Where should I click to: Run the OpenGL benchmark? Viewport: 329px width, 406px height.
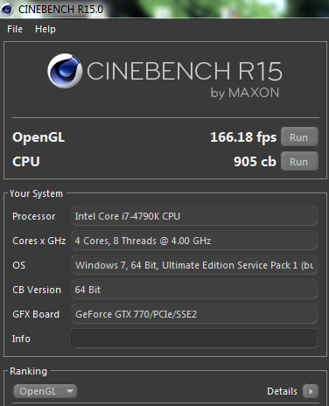299,136
